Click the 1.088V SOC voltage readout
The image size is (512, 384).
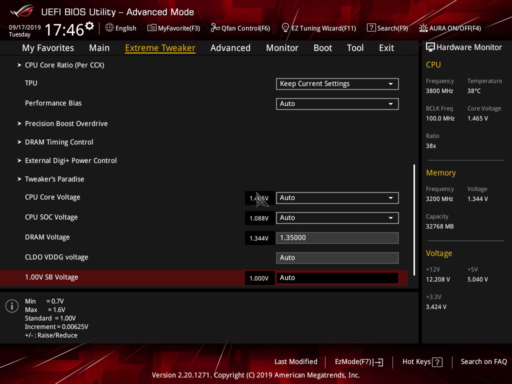259,218
